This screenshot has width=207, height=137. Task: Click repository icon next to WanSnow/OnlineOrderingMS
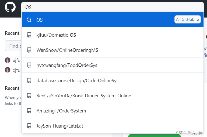29,50
